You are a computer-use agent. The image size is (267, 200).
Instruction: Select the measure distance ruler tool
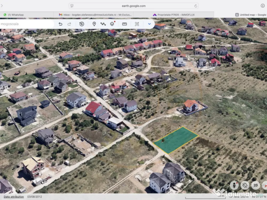point(124,24)
